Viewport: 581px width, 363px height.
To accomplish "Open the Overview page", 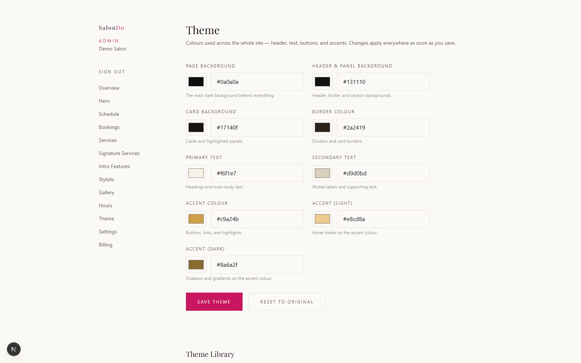I will point(109,88).
